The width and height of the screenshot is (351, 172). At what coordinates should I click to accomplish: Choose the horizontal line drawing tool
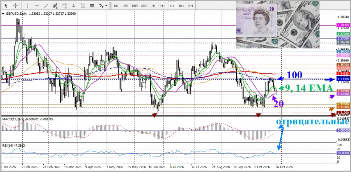37,5
